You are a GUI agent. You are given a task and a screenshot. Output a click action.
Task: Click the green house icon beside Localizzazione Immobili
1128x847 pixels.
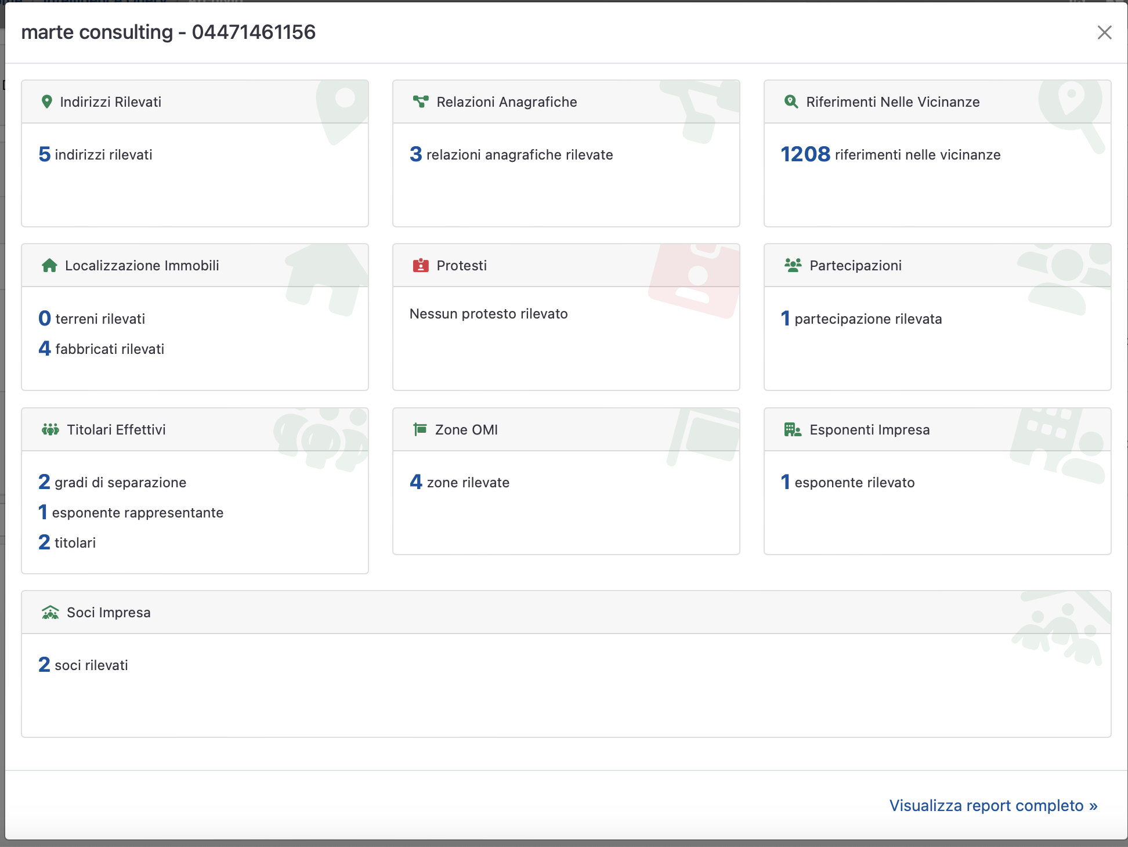tap(49, 266)
